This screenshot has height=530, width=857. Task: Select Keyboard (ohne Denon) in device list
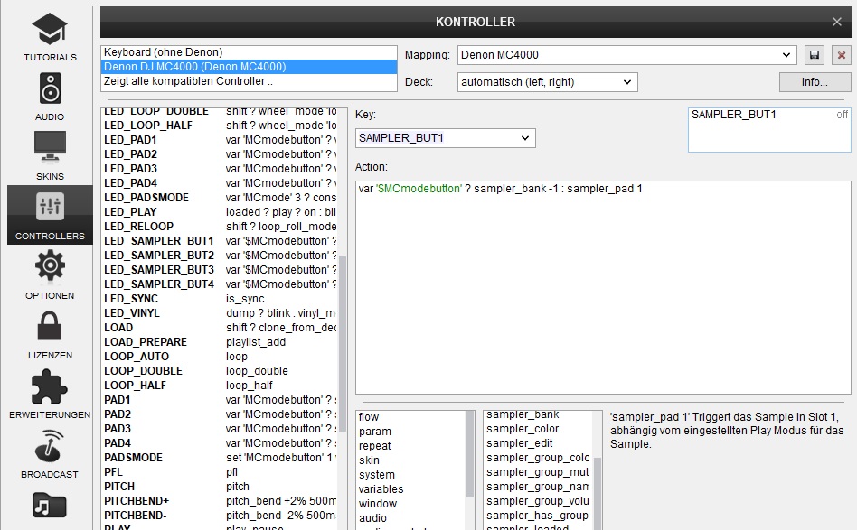(249, 52)
